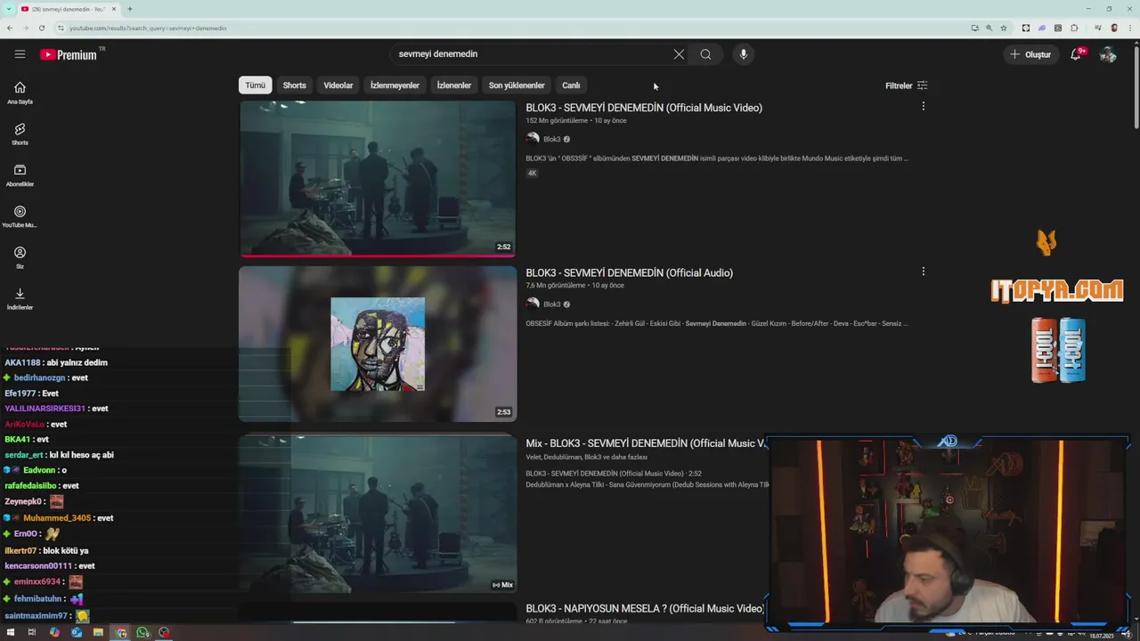
Task: Open the Mix - BLOK3 - SEVMEYİ DENEMEDİN title
Action: tap(646, 443)
